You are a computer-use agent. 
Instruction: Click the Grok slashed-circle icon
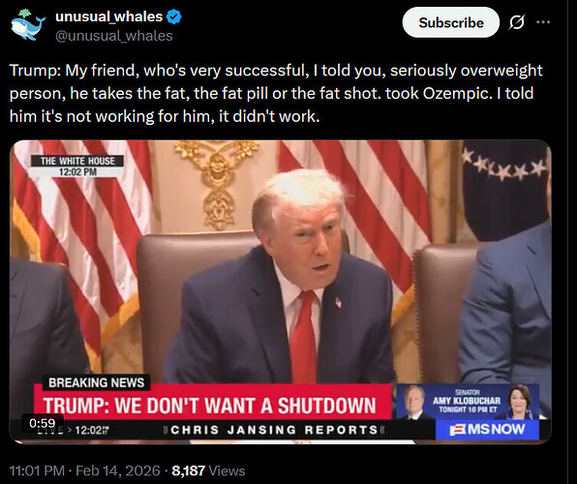point(517,22)
